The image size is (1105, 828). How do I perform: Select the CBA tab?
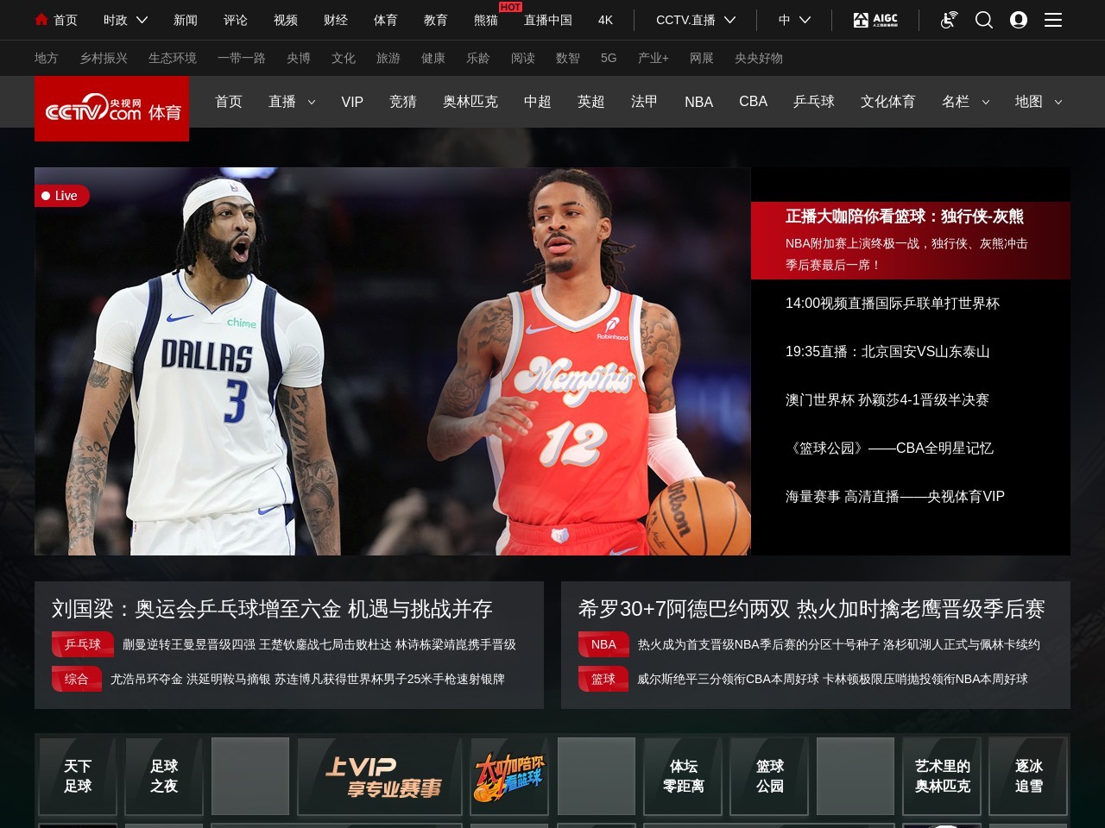click(753, 102)
